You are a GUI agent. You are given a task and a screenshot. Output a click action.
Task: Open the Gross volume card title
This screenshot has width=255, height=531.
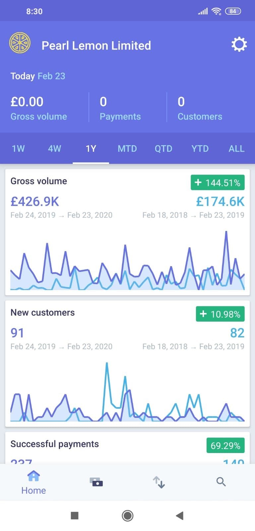coord(39,181)
